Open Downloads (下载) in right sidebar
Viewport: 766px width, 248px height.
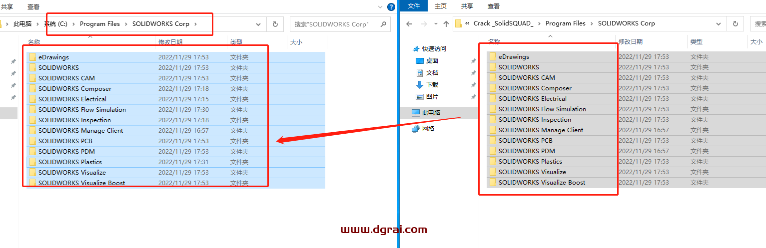point(432,84)
